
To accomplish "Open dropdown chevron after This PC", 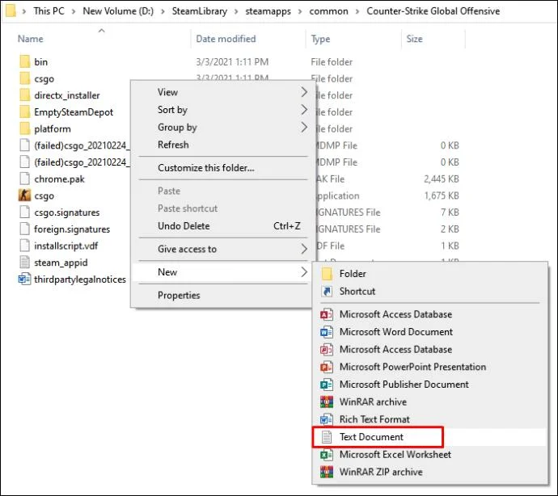I will tap(74, 11).
